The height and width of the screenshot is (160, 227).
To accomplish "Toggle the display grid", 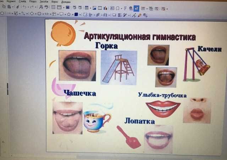I will 54,7.
